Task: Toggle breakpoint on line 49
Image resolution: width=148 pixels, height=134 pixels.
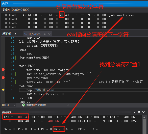Action: click(3, 78)
